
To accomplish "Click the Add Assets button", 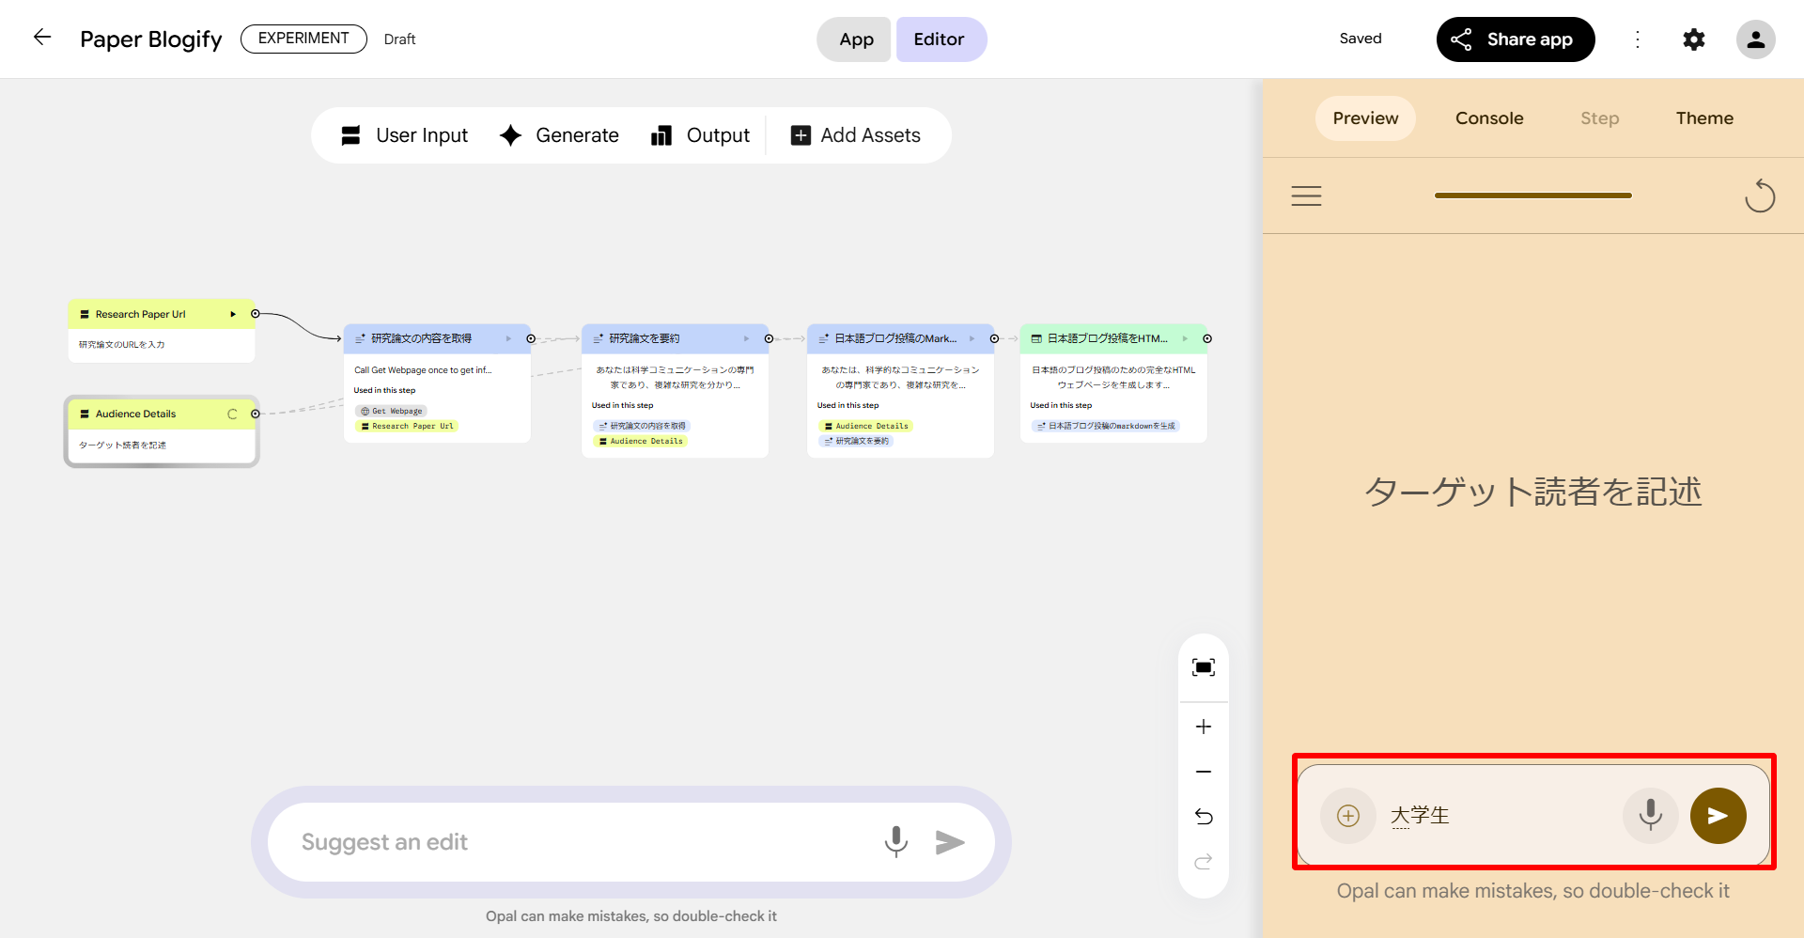I will click(x=856, y=135).
